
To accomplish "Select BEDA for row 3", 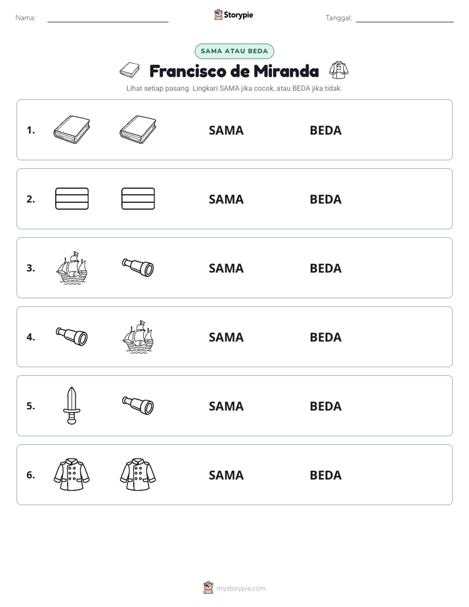I will (x=325, y=268).
